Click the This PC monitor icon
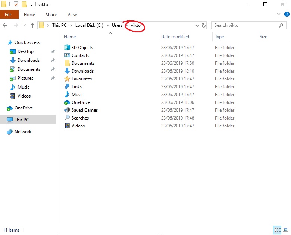291x235 pixels. click(10, 120)
